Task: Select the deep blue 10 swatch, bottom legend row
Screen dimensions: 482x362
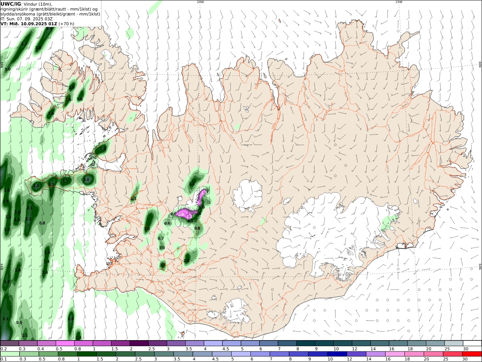Action: point(337,354)
